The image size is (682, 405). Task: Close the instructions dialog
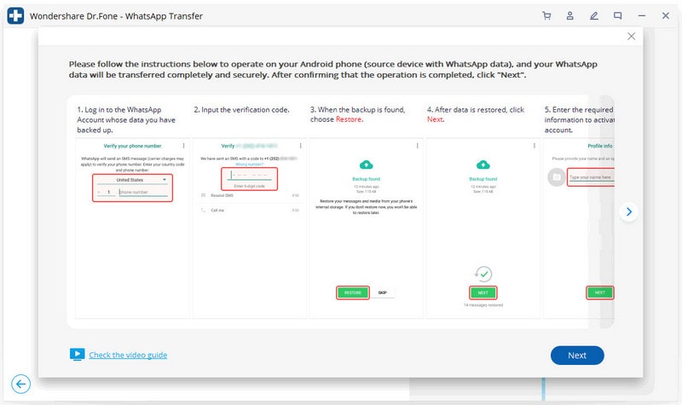pos(632,36)
